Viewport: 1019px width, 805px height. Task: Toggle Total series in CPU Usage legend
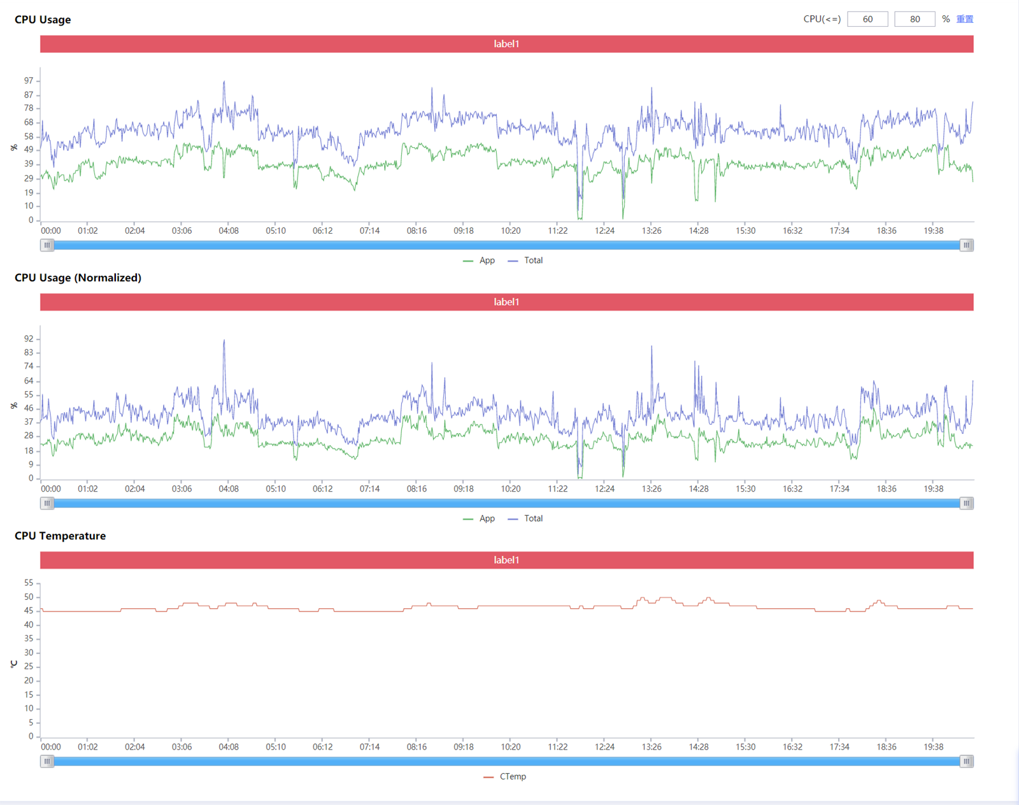tap(526, 260)
